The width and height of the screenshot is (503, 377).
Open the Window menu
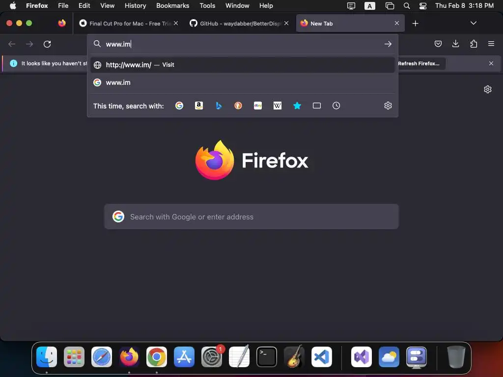[x=237, y=5]
